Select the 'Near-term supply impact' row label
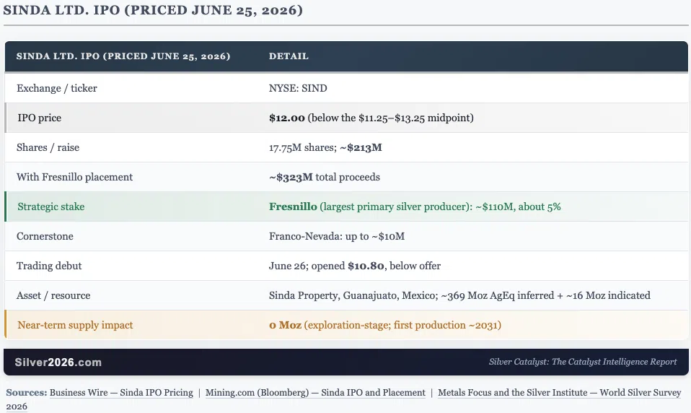 75,325
